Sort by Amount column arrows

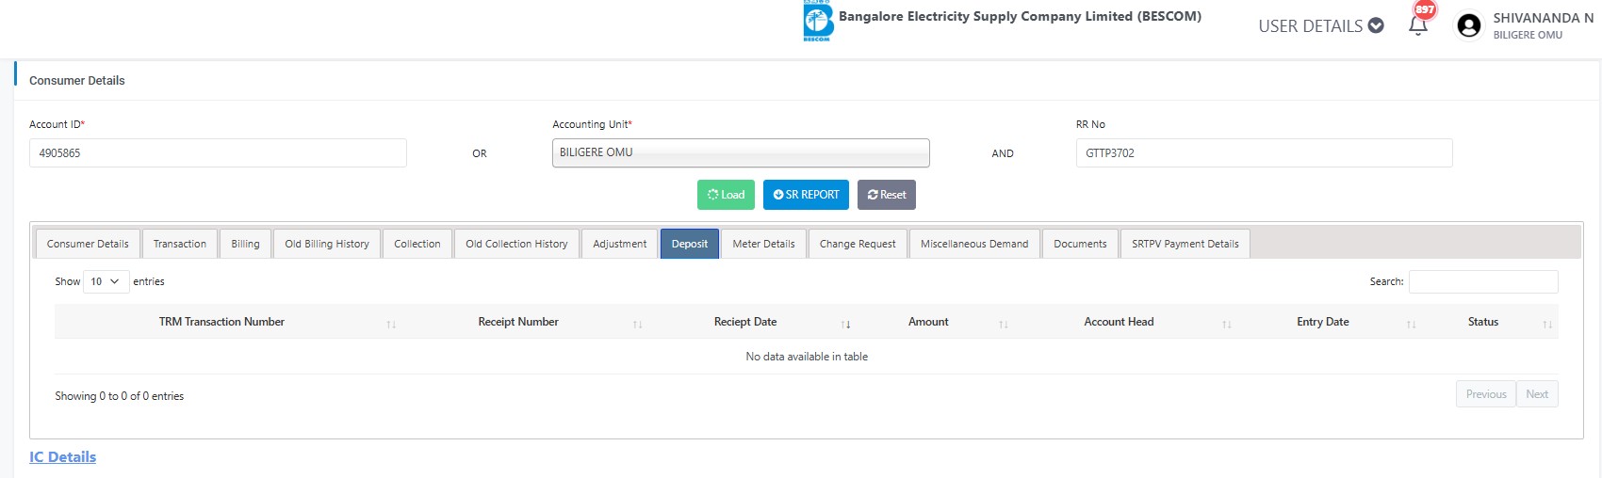pos(1004,324)
